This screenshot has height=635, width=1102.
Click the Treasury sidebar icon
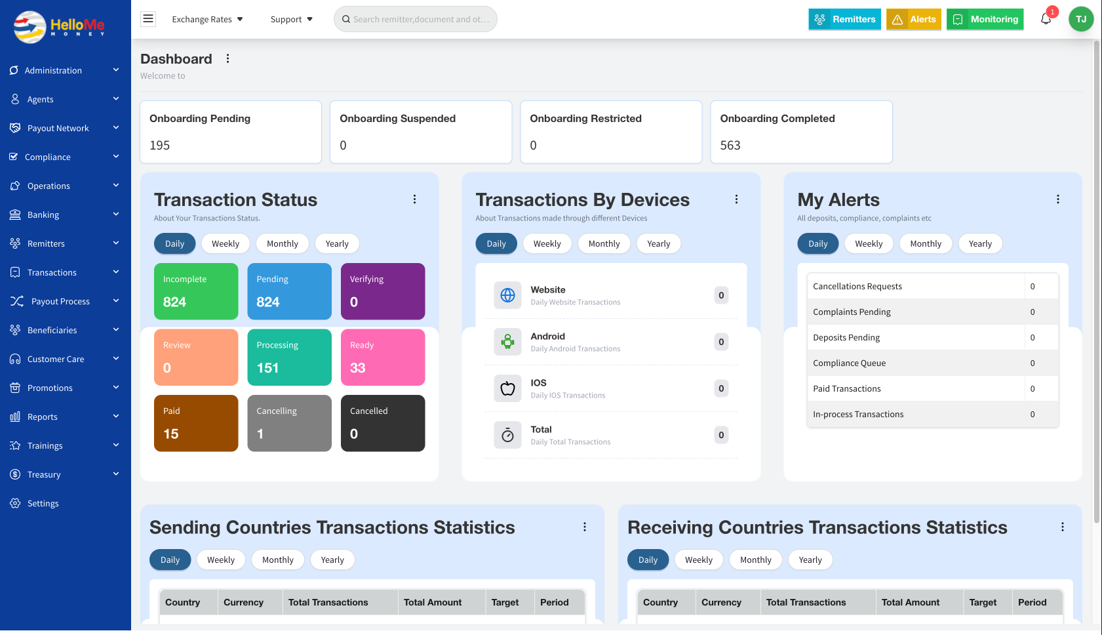[14, 474]
